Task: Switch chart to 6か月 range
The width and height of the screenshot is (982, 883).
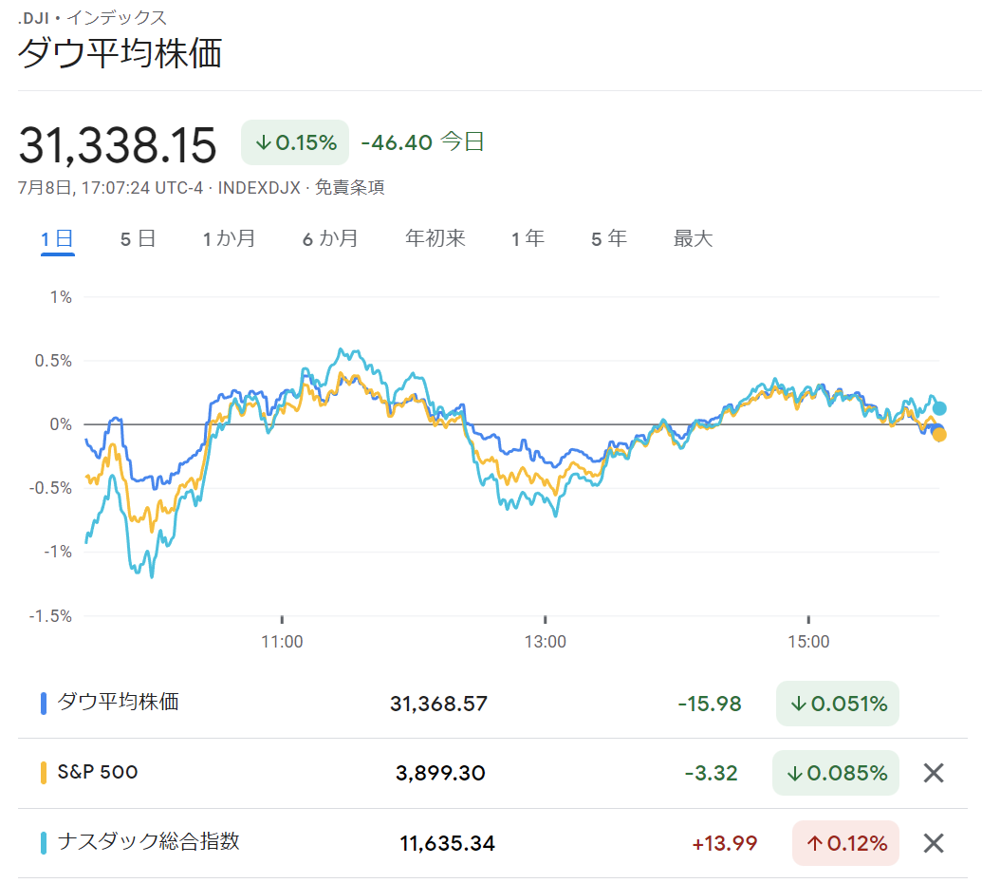Action: (331, 238)
